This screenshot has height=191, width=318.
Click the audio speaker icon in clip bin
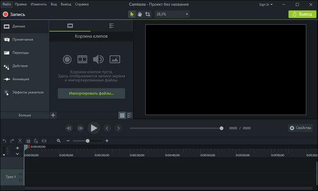point(98,59)
